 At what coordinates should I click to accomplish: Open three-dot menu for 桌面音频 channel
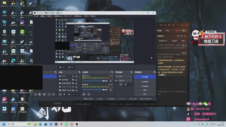point(111,90)
